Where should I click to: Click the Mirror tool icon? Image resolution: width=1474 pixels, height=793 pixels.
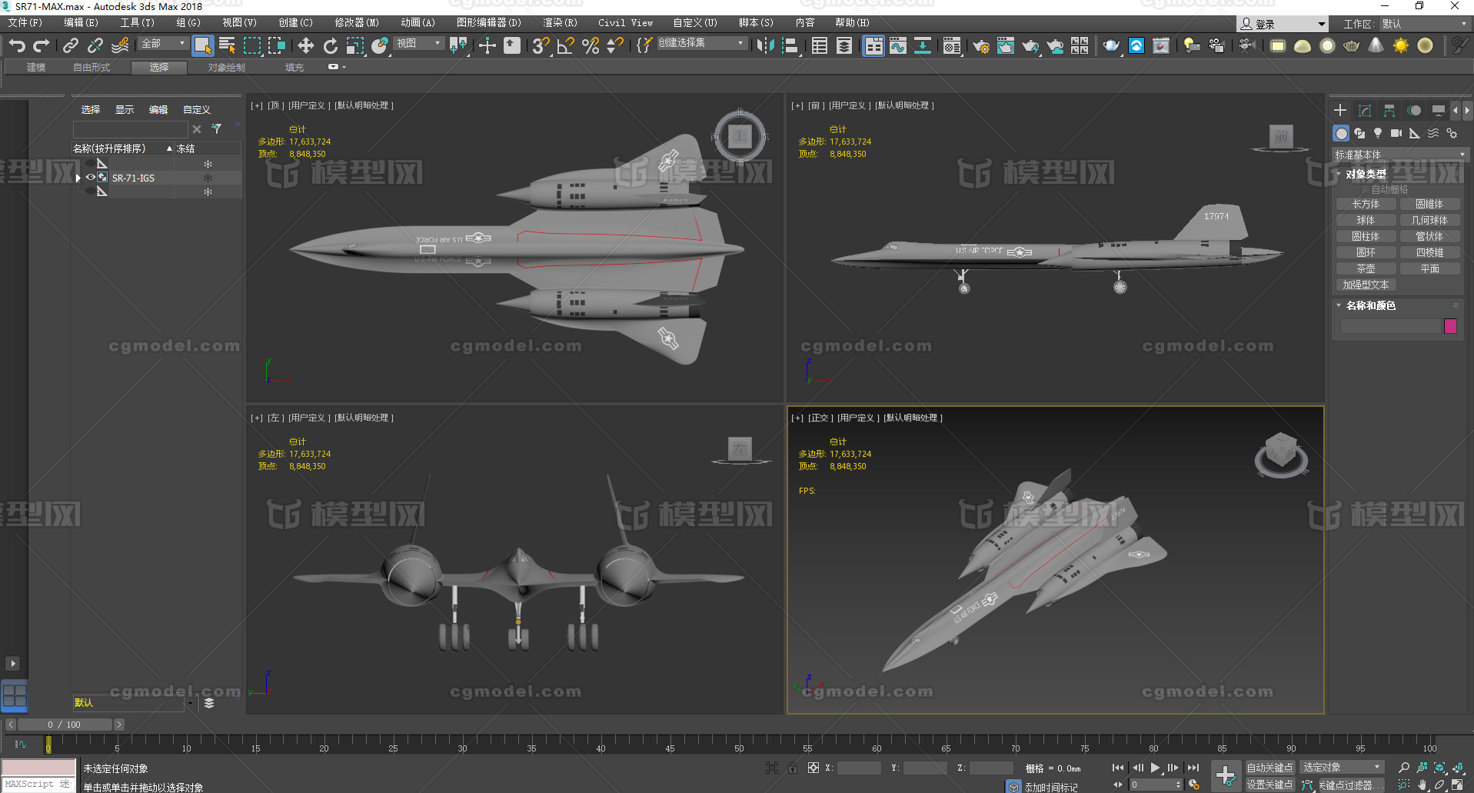coord(765,45)
